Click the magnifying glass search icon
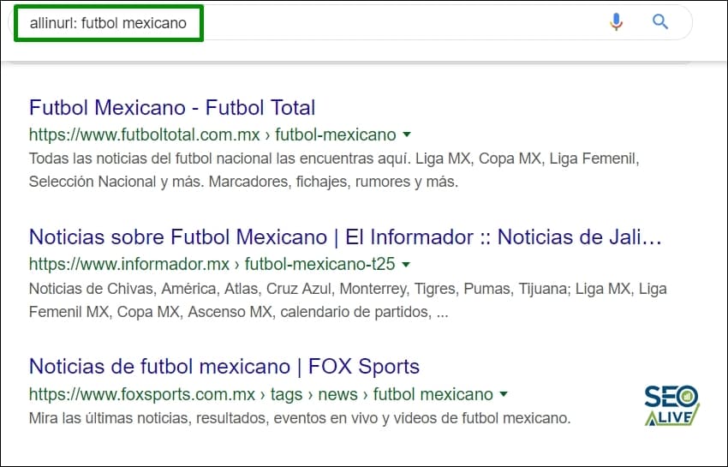728x467 pixels. click(659, 21)
